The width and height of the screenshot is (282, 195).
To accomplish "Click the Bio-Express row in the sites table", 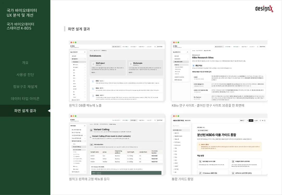I will (229, 98).
